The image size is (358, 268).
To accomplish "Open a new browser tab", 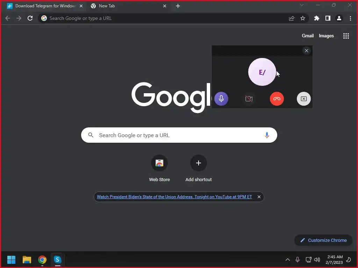I will [x=178, y=6].
